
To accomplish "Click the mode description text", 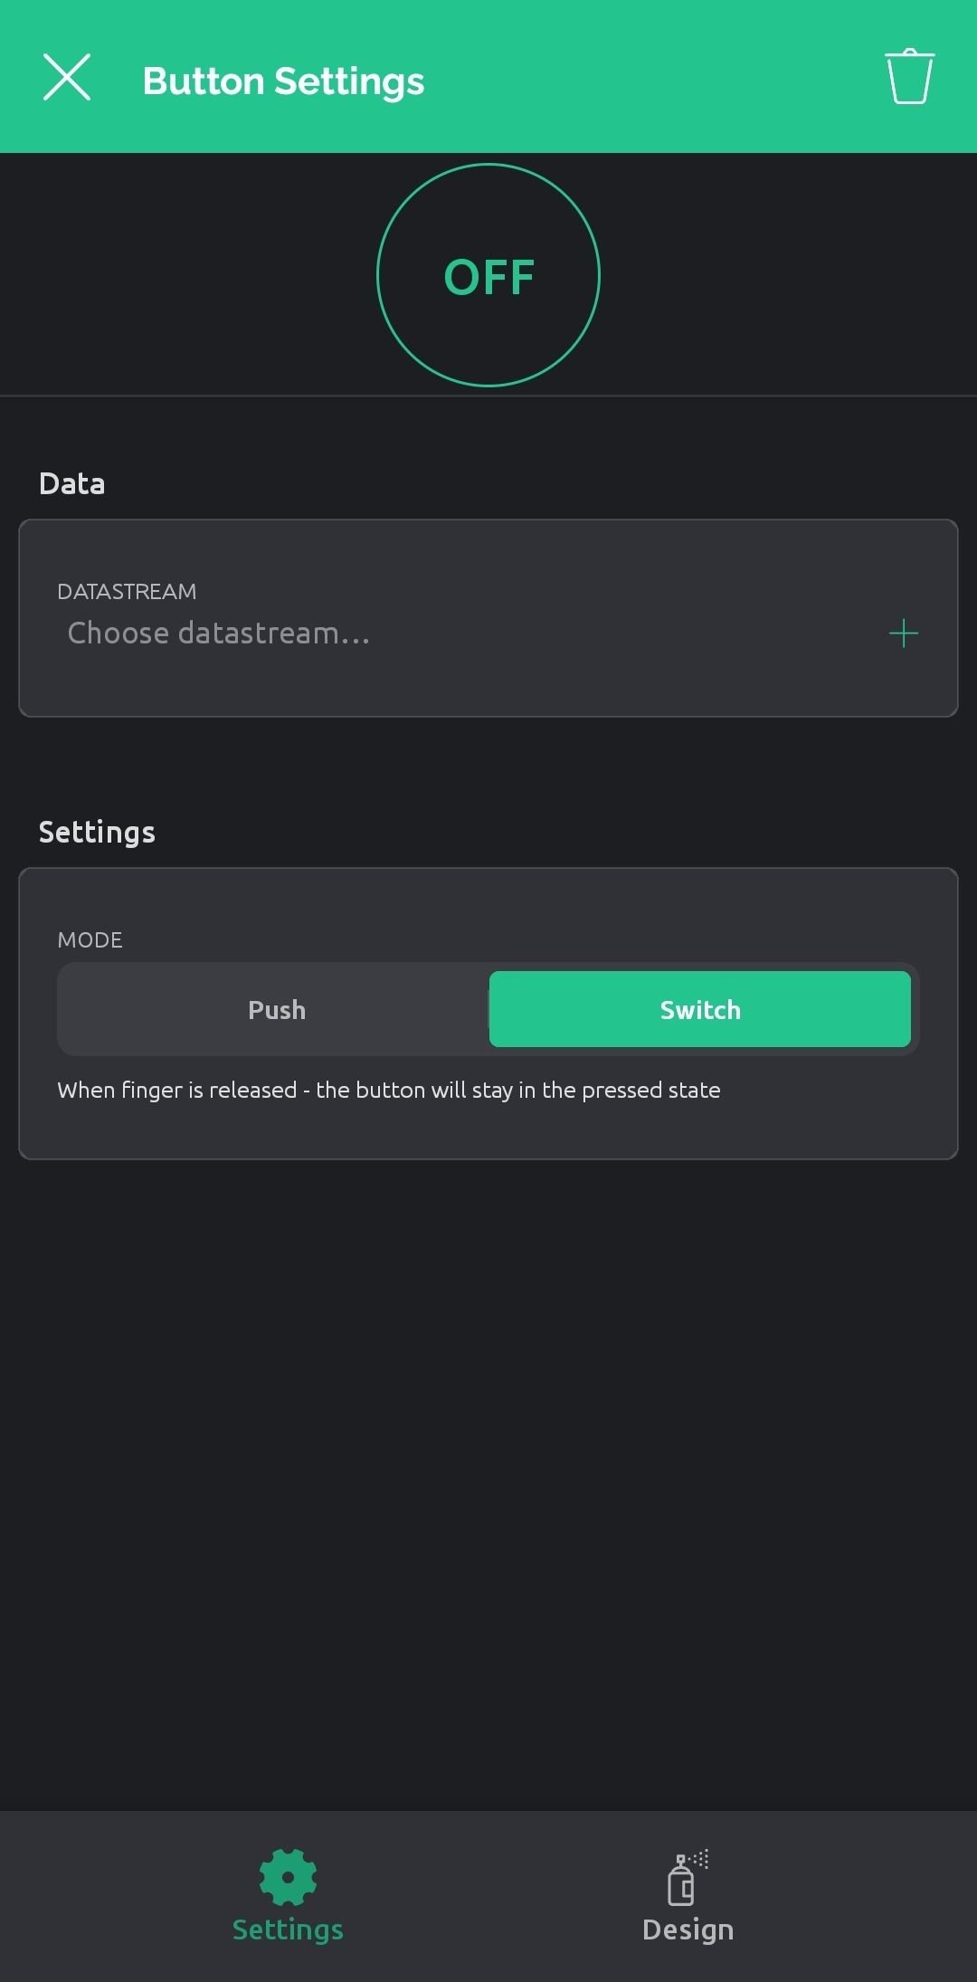I will [389, 1091].
